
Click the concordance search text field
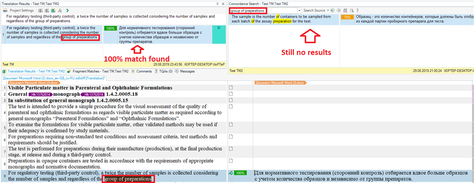263,10
